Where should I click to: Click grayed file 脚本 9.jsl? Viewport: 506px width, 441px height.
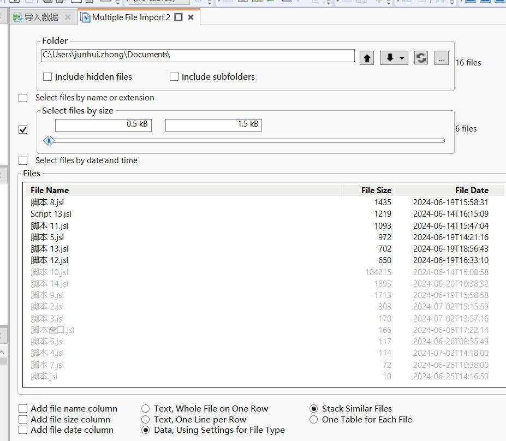(x=47, y=295)
